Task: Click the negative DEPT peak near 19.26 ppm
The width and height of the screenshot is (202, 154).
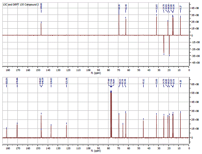Action: (169, 45)
